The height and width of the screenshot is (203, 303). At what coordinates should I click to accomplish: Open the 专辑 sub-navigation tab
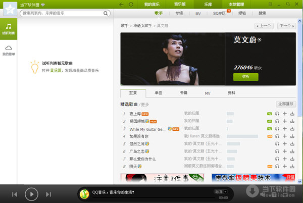(179, 13)
